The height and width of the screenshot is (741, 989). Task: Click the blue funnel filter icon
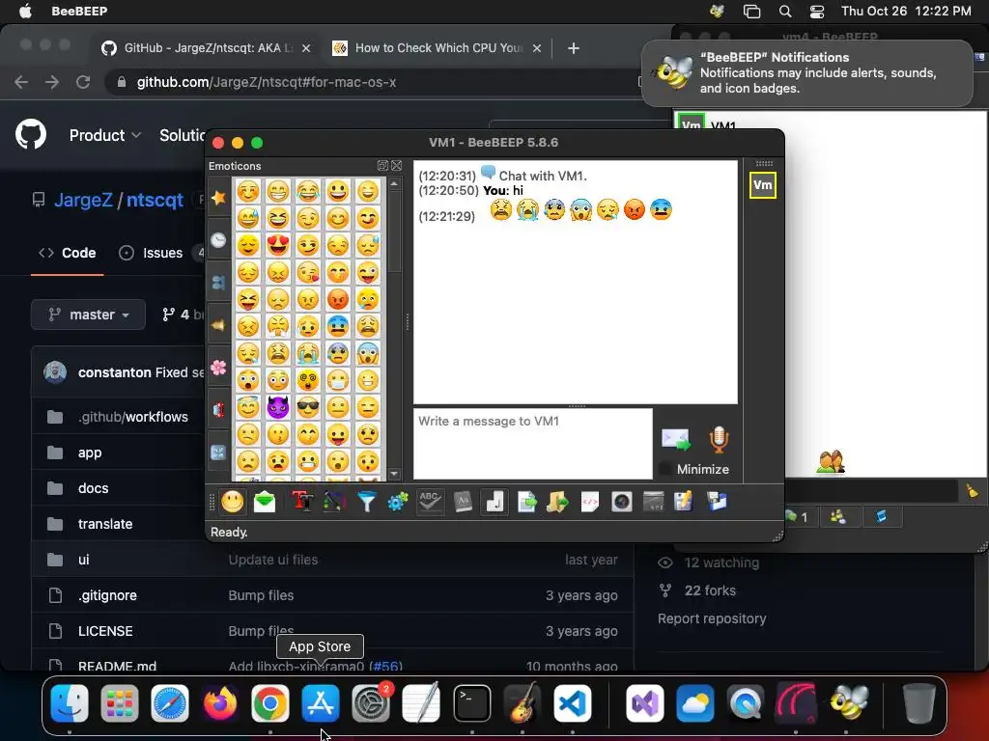pyautogui.click(x=366, y=502)
